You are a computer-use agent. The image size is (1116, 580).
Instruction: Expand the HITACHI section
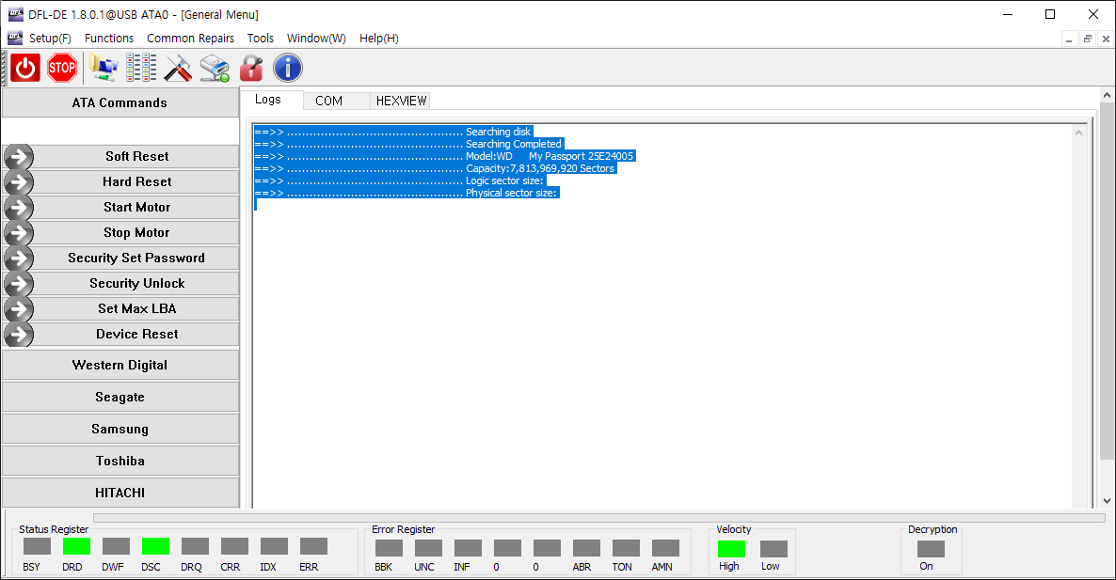coord(120,493)
